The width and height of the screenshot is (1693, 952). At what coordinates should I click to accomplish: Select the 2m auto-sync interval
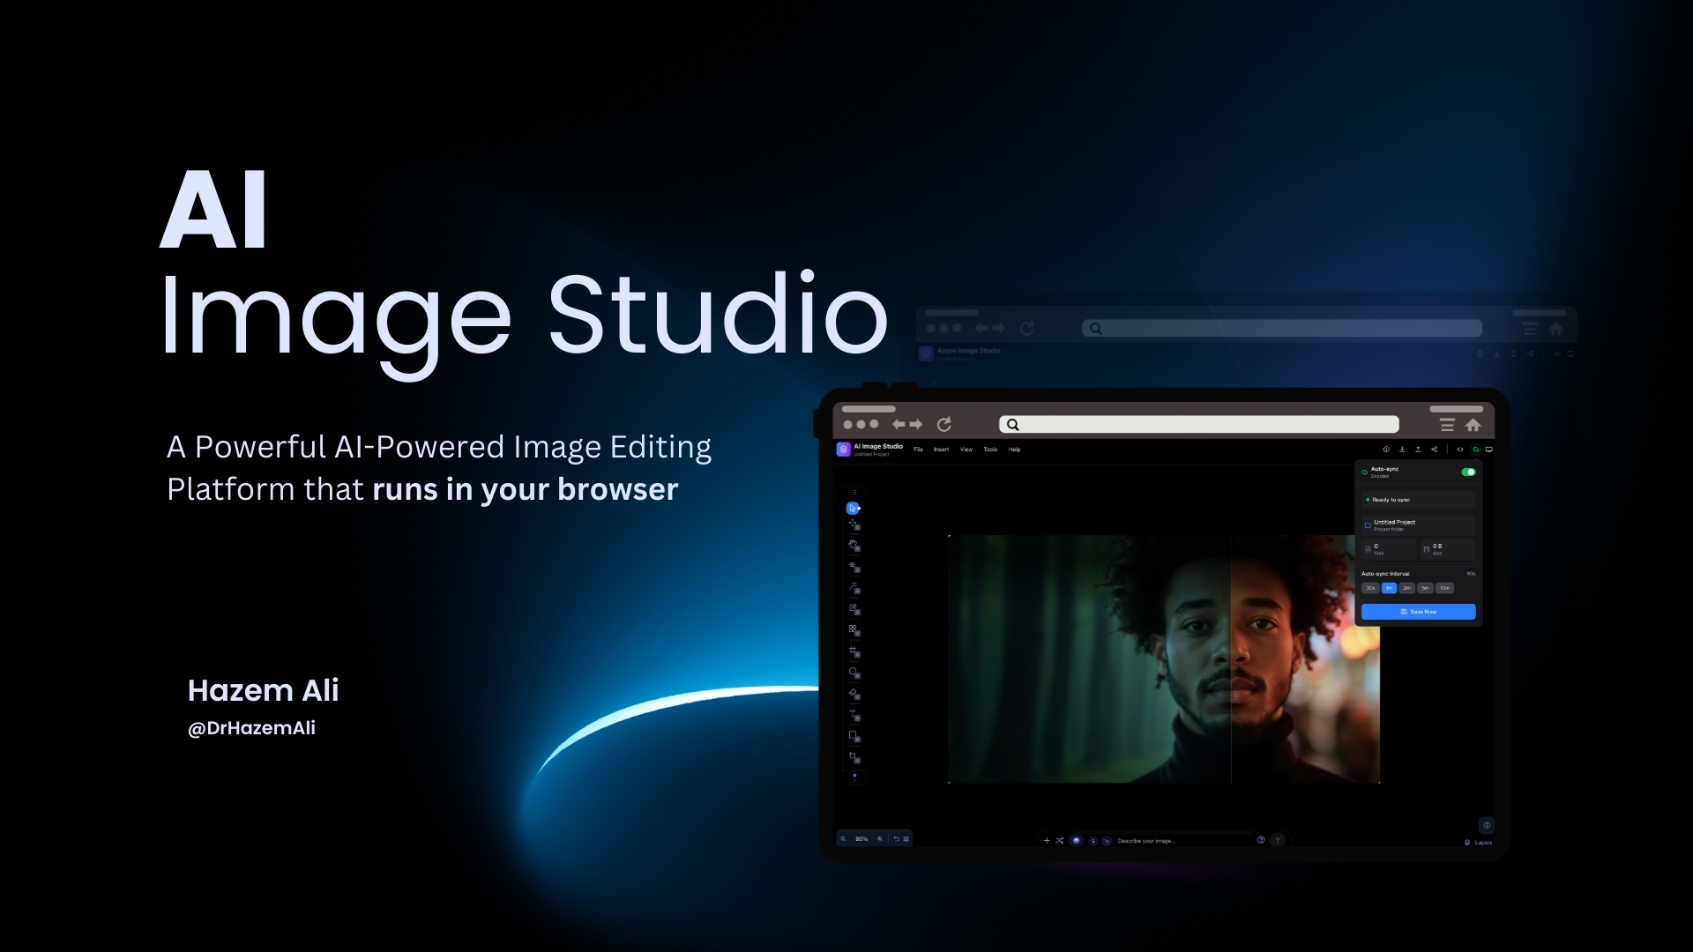point(1407,588)
